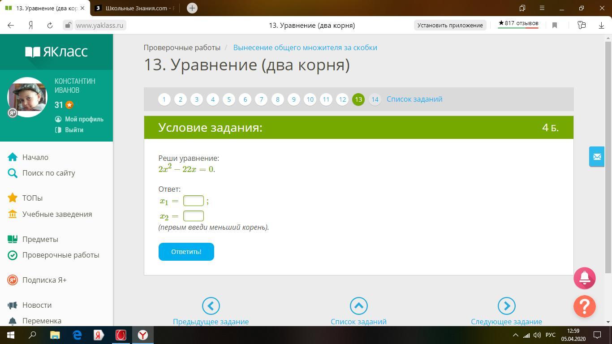Select task number 14 in the pager
The height and width of the screenshot is (344, 612).
point(375,99)
